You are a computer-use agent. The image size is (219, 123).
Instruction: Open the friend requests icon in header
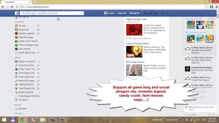145,13
